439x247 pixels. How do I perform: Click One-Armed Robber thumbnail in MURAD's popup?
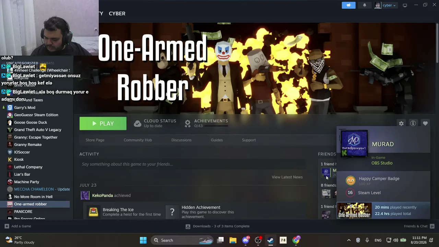point(354,210)
